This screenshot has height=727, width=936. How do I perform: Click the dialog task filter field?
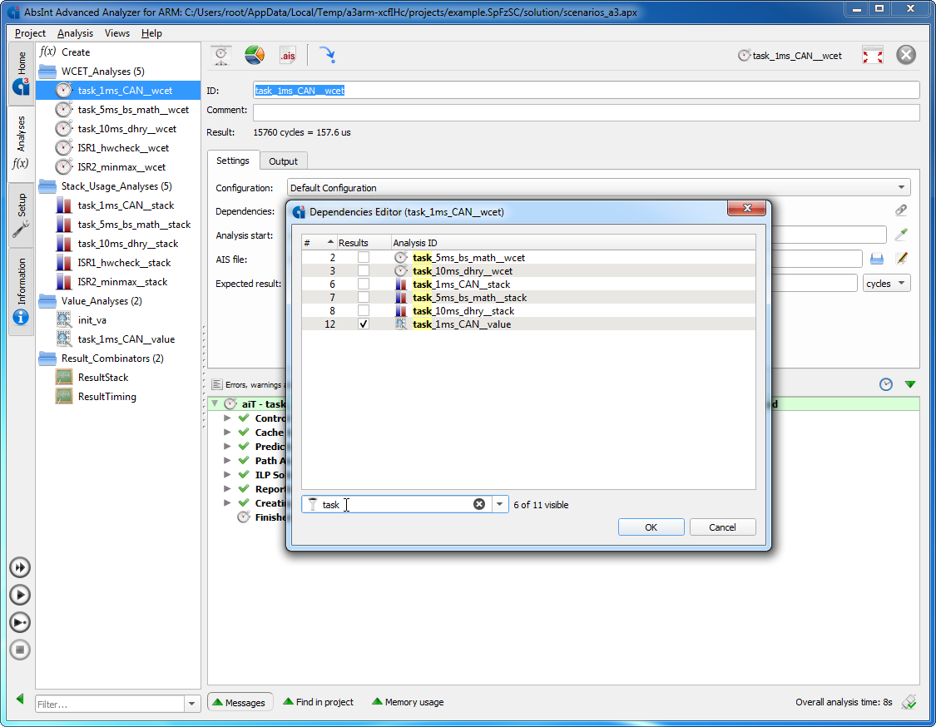pos(396,504)
